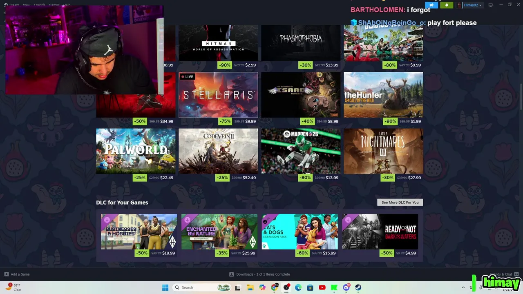Click the Himay02 profile avatar
The width and height of the screenshot is (523, 294).
[459, 5]
